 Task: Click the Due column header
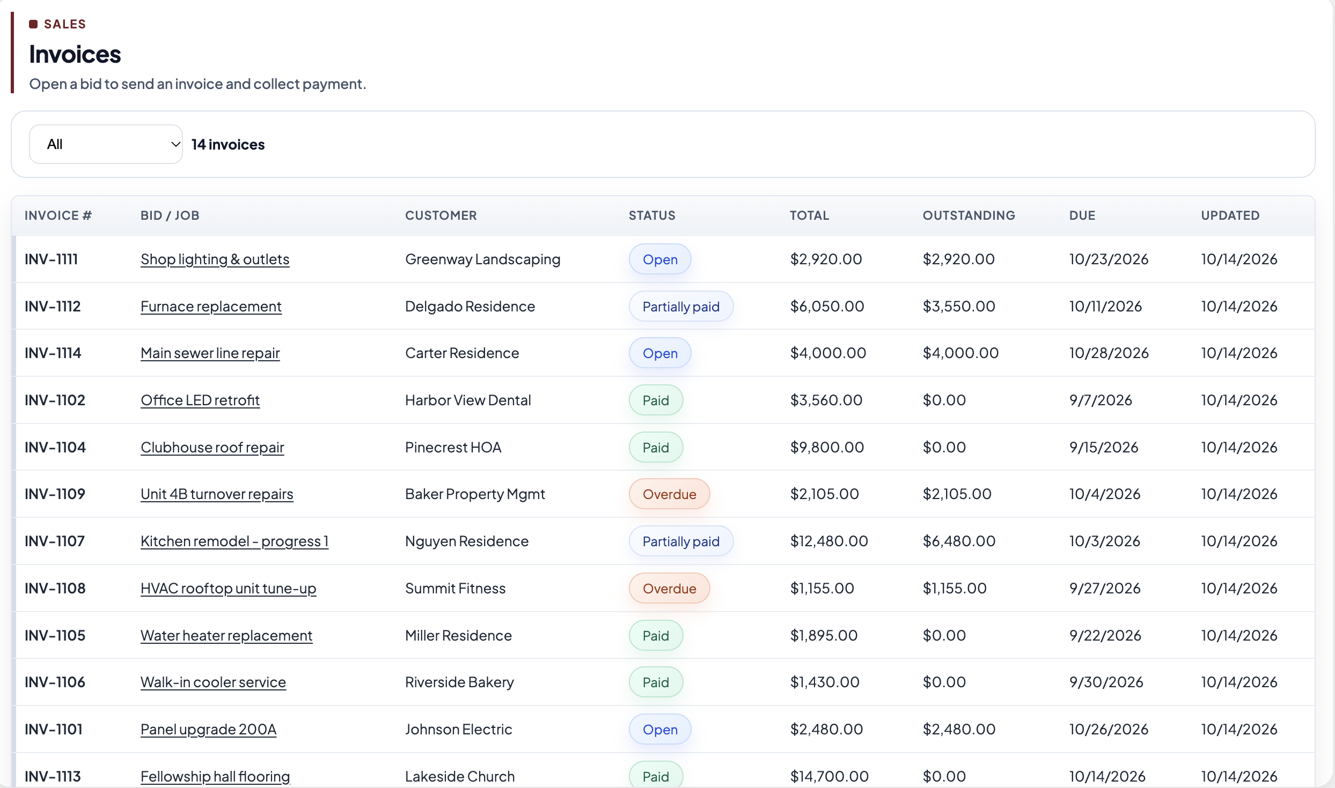(x=1082, y=215)
